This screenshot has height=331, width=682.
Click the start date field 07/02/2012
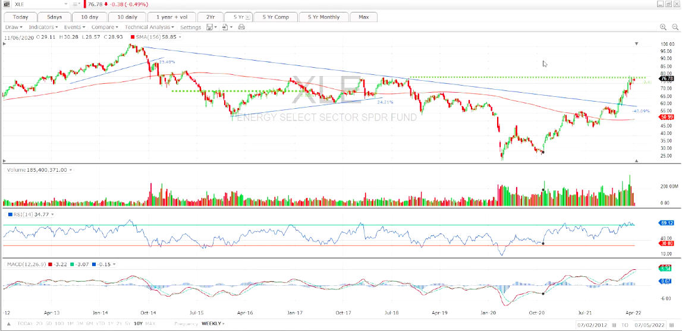(592, 325)
